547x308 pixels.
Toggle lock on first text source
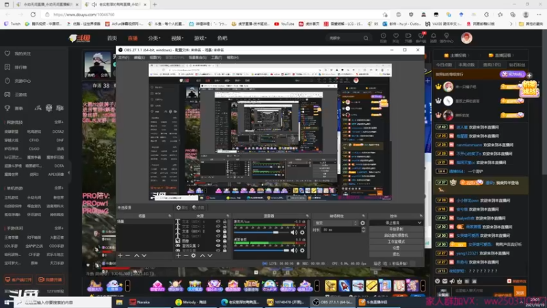tap(225, 222)
